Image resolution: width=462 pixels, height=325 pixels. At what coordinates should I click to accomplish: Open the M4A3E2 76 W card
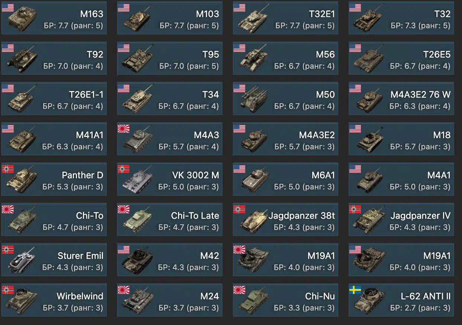point(401,98)
